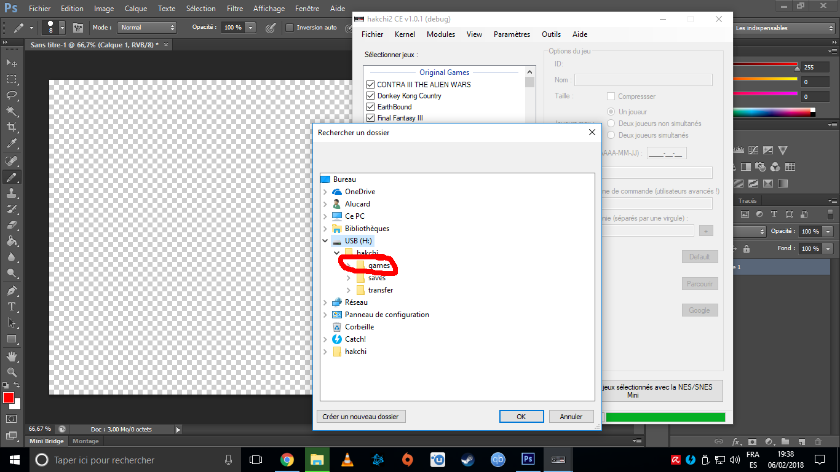Toggle Inversion auto checkbox
Image resolution: width=840 pixels, height=472 pixels.
pos(290,28)
